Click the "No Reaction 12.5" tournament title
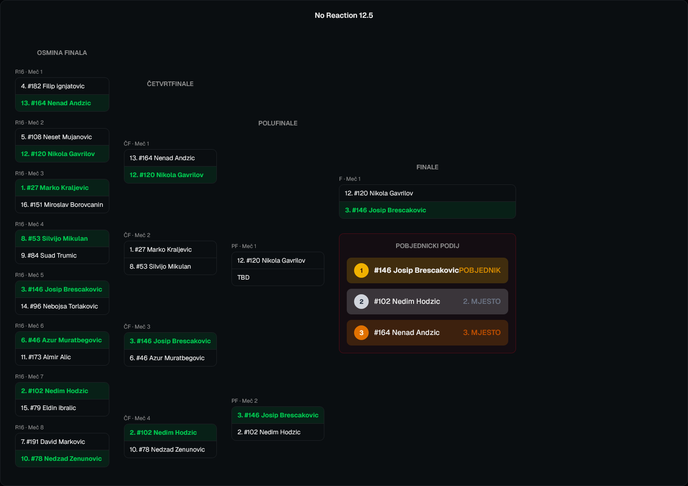 click(344, 16)
